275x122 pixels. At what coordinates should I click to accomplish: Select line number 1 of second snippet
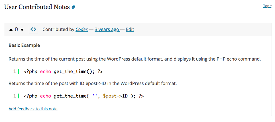[x=15, y=96]
